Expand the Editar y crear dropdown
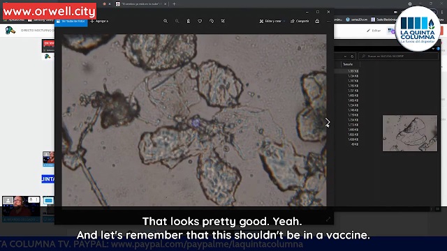This screenshot has width=447, height=251. [272, 21]
